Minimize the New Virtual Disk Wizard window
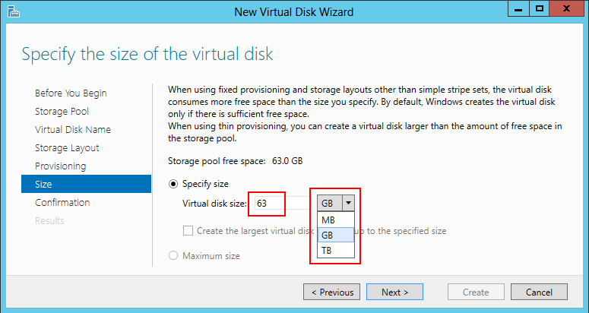 pyautogui.click(x=518, y=10)
